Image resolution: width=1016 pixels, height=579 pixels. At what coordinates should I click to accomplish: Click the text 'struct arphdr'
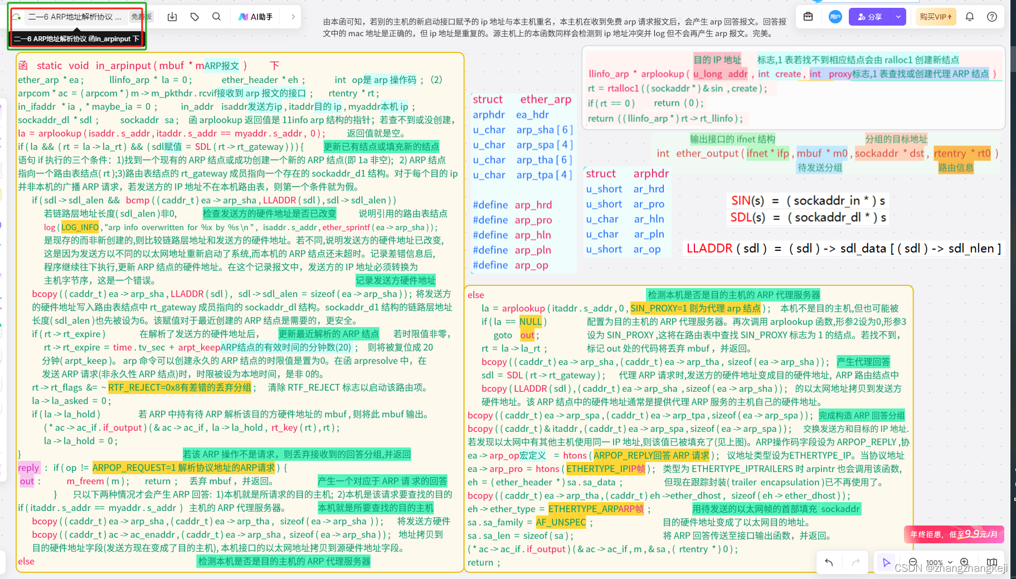(627, 173)
